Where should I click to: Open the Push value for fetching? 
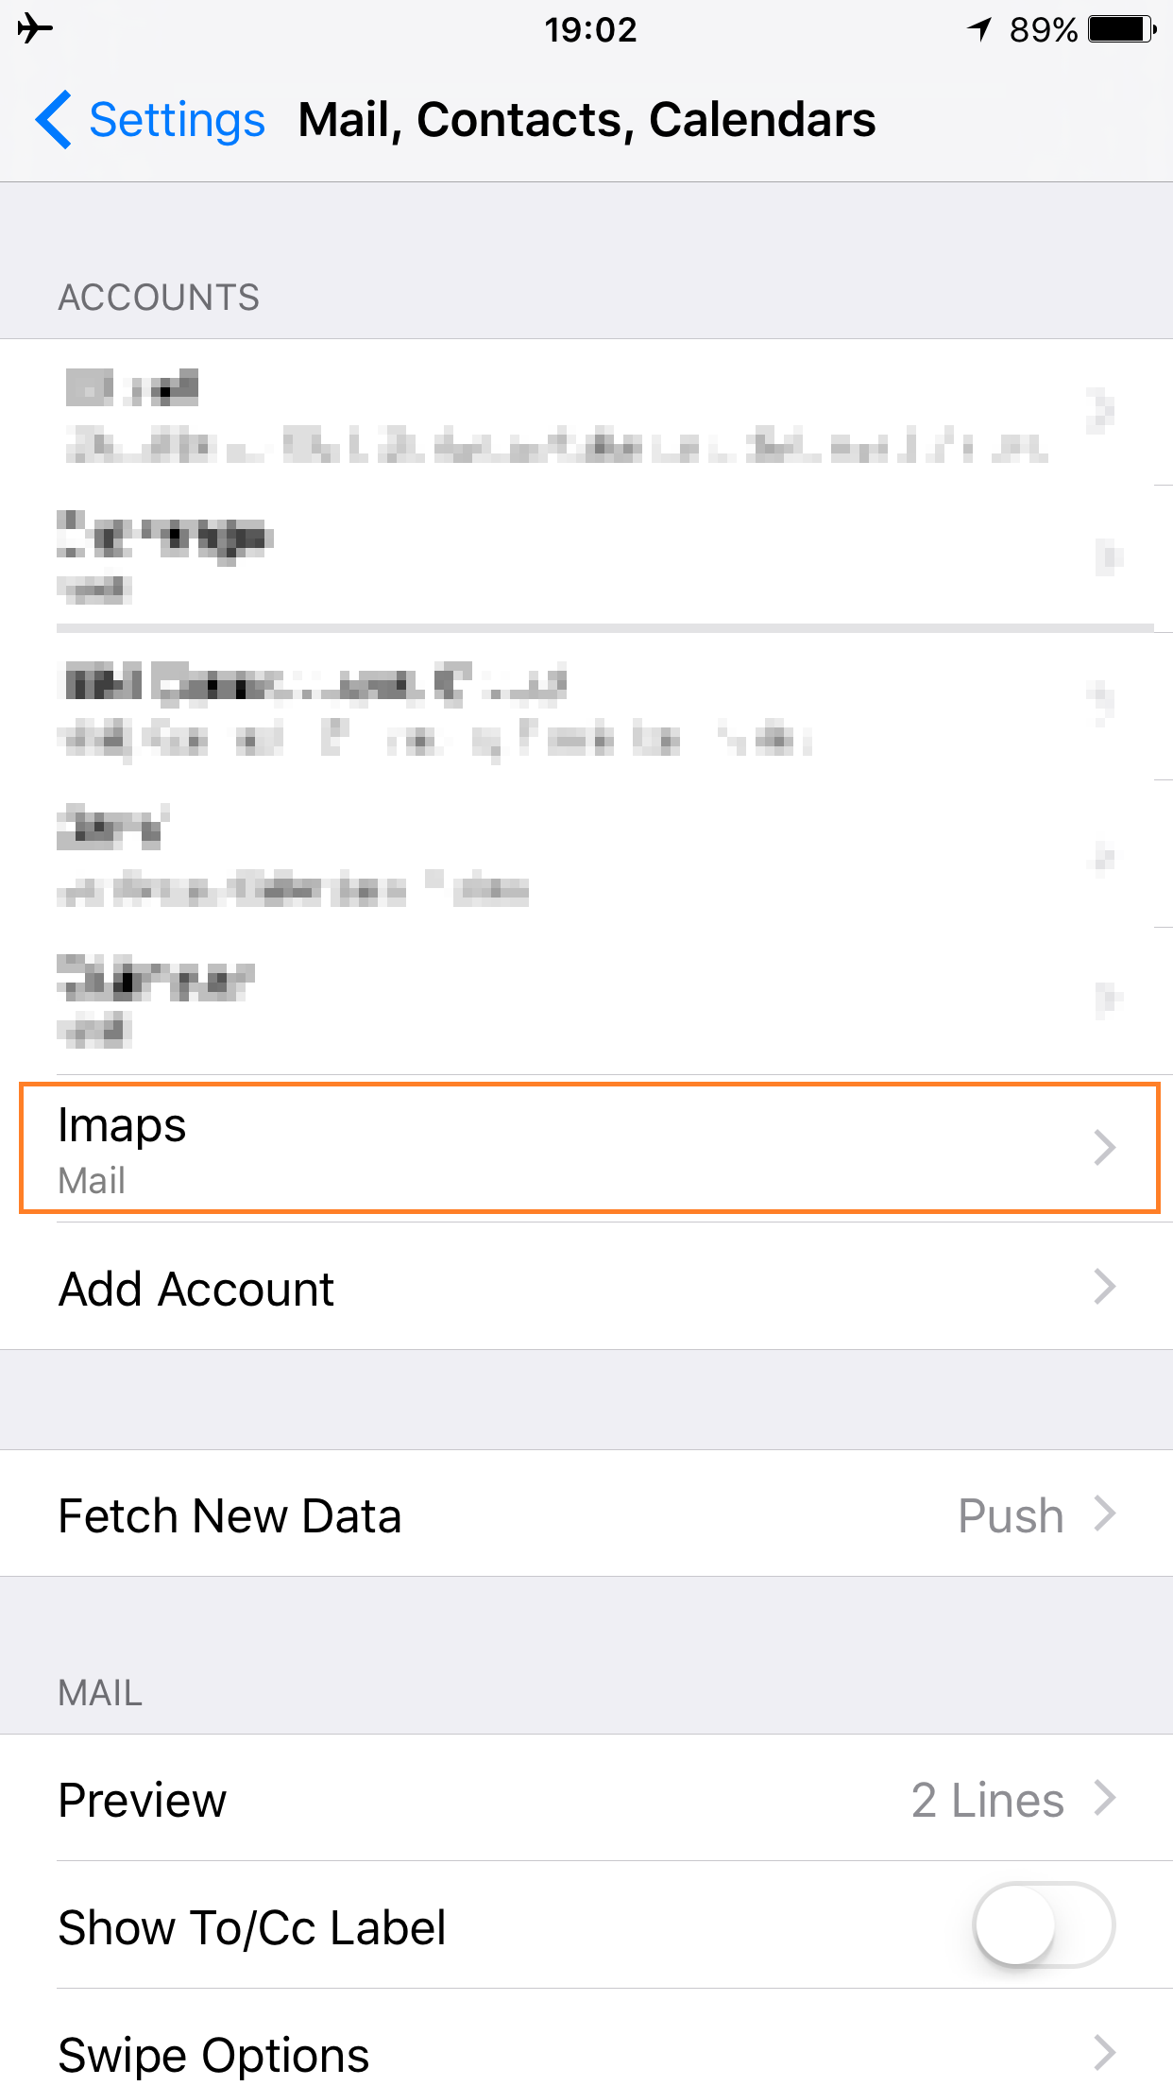tap(1011, 1515)
